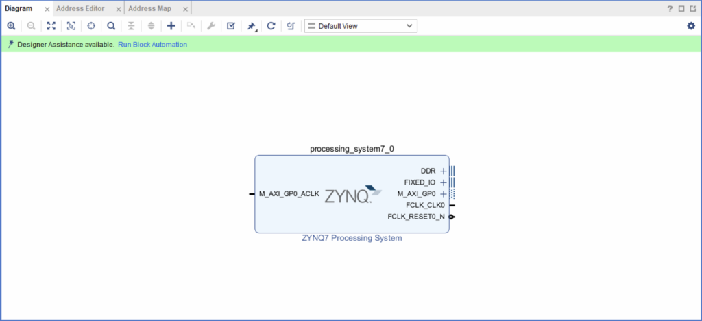Click the Run Block Automation link
The width and height of the screenshot is (702, 321).
(152, 45)
